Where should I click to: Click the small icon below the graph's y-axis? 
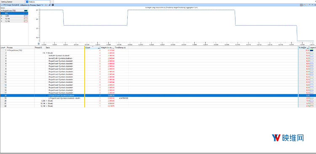tap(39, 44)
